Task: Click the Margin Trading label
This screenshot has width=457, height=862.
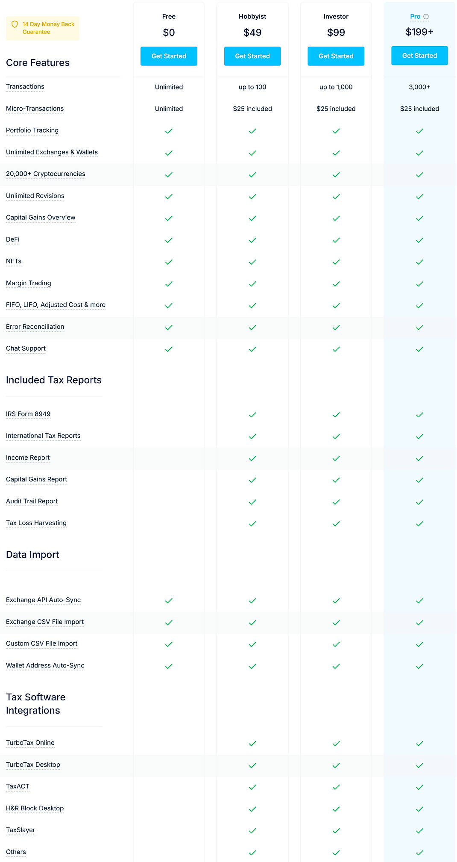Action: pyautogui.click(x=28, y=283)
